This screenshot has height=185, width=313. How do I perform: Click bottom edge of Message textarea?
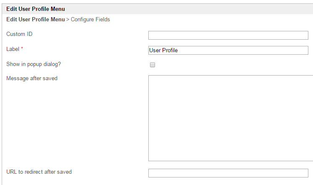[x=230, y=161]
